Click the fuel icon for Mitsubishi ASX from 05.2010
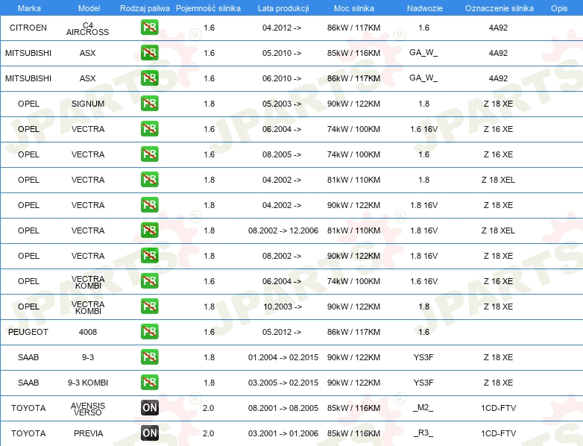 [x=149, y=53]
